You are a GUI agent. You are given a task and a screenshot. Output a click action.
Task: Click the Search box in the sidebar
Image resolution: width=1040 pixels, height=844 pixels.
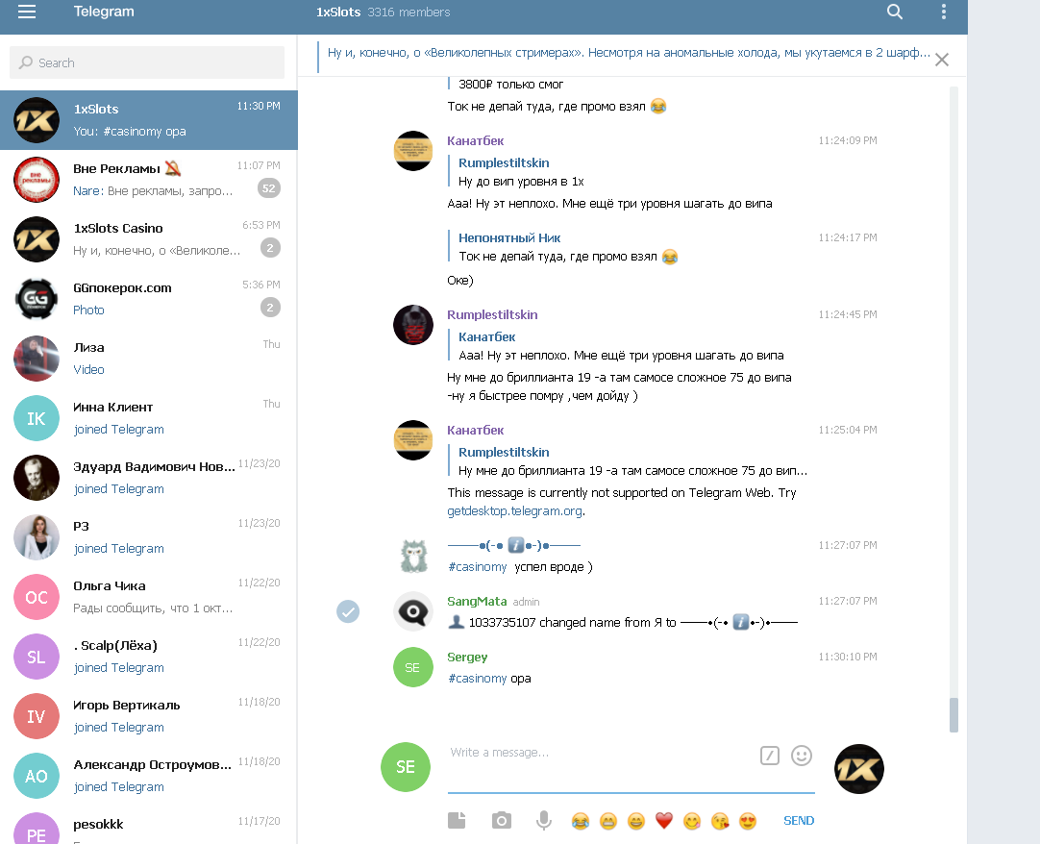click(x=148, y=62)
